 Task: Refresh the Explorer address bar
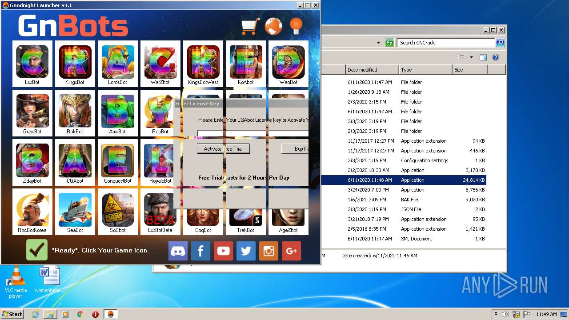point(389,43)
